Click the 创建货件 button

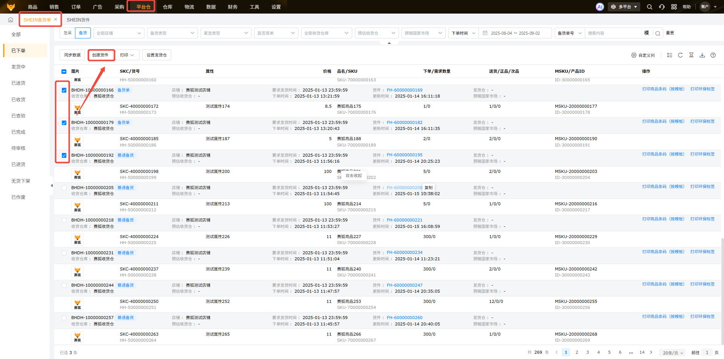[x=100, y=55]
